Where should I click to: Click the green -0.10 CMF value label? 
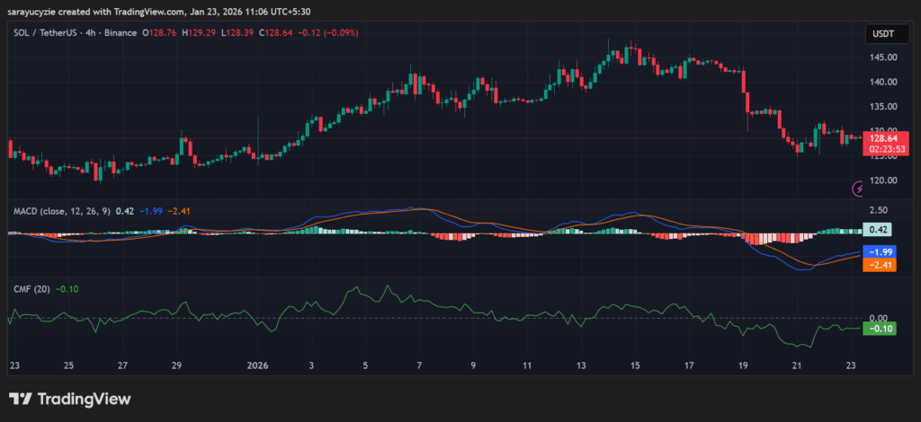point(878,329)
